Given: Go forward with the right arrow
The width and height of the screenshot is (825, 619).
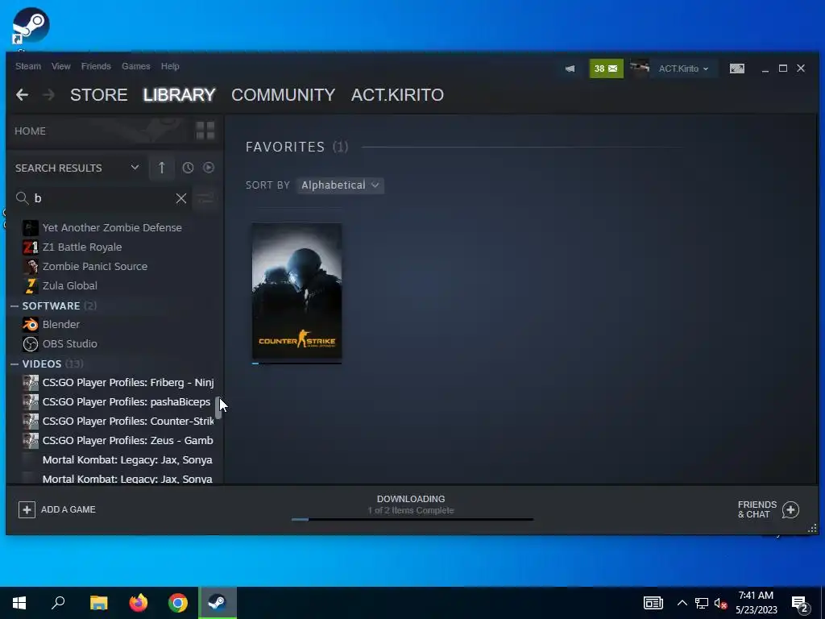Looking at the screenshot, I should click(x=48, y=95).
